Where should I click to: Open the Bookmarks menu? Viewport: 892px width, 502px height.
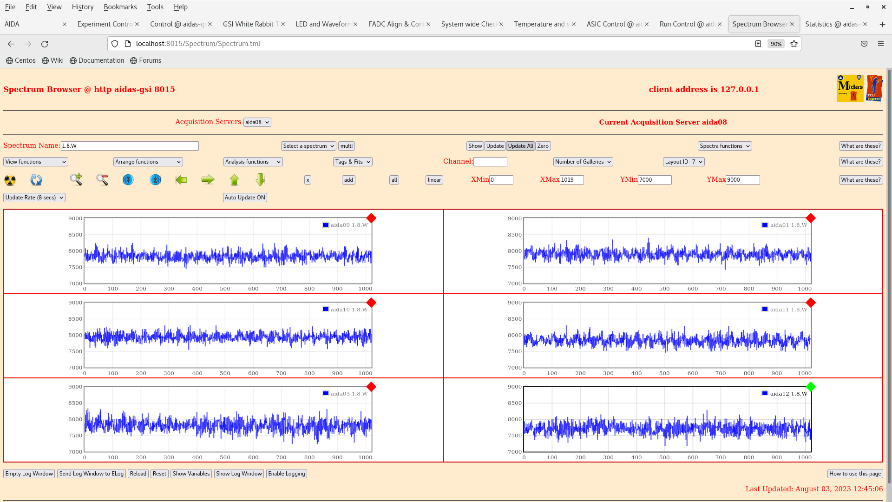[x=120, y=7]
